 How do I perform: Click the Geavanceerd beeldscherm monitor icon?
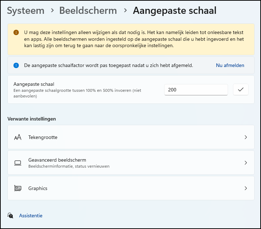coord(18,163)
